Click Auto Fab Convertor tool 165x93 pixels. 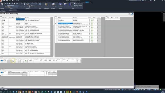pos(78,5)
